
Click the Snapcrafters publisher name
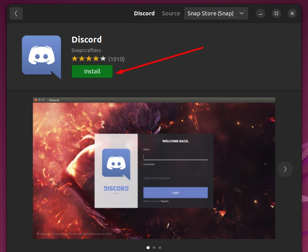point(86,50)
